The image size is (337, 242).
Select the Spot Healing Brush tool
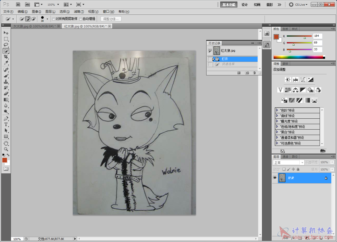coord(6,70)
